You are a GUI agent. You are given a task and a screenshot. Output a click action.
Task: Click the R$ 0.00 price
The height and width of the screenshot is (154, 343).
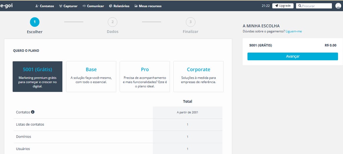coord(331,46)
